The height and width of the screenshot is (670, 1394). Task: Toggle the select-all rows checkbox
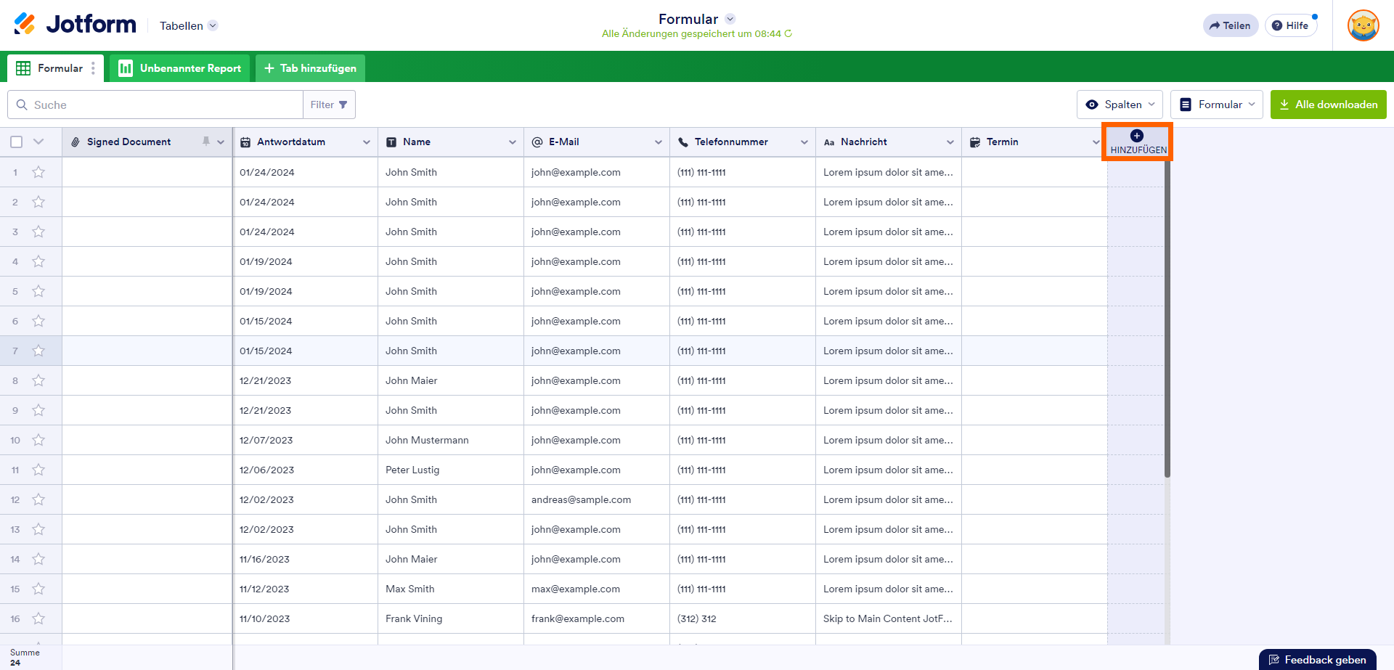coord(17,142)
